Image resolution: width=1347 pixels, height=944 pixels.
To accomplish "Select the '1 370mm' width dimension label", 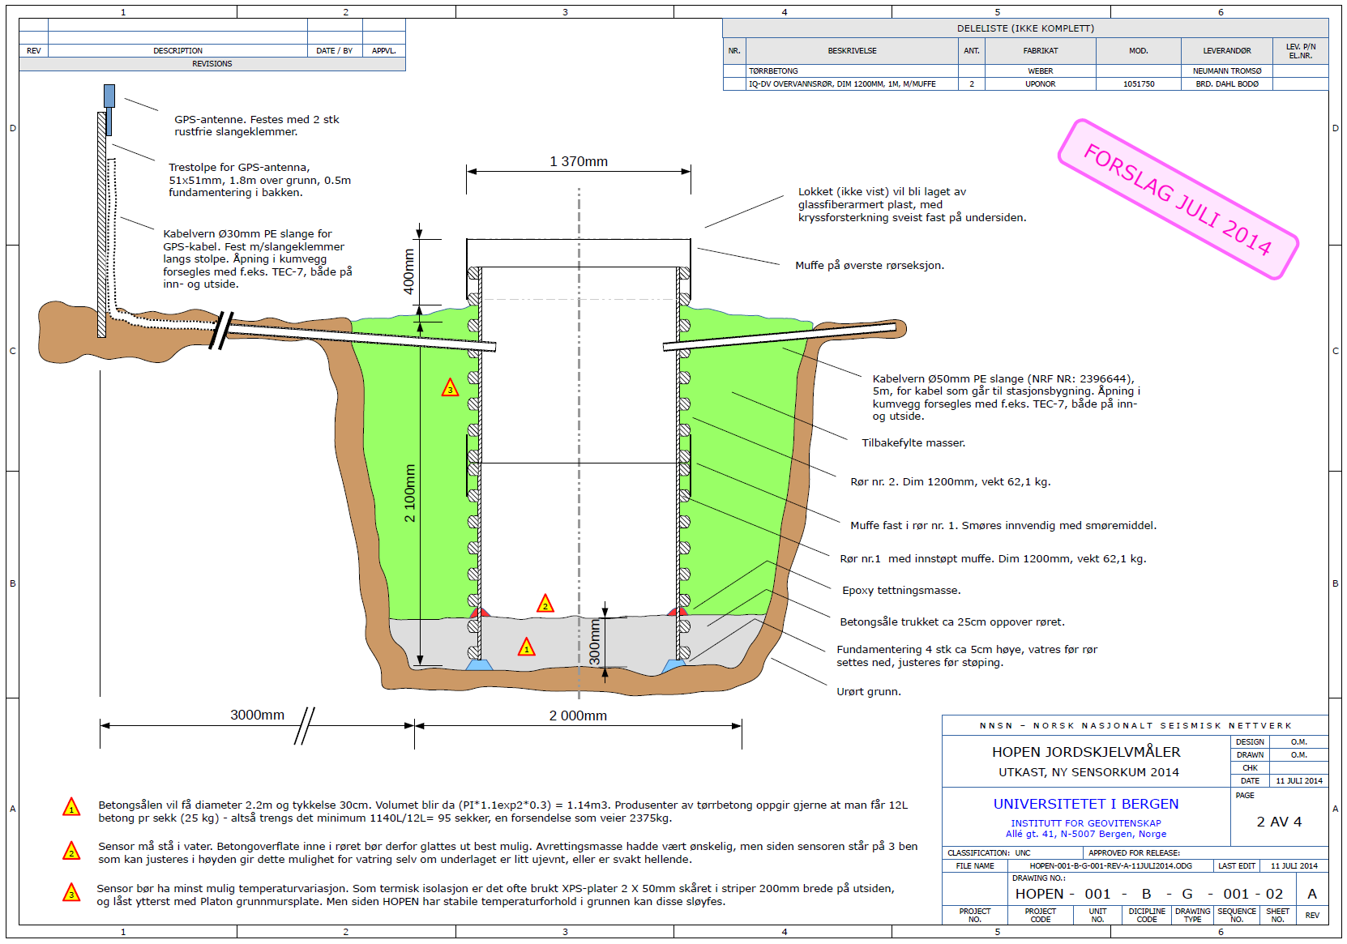I will pyautogui.click(x=579, y=161).
